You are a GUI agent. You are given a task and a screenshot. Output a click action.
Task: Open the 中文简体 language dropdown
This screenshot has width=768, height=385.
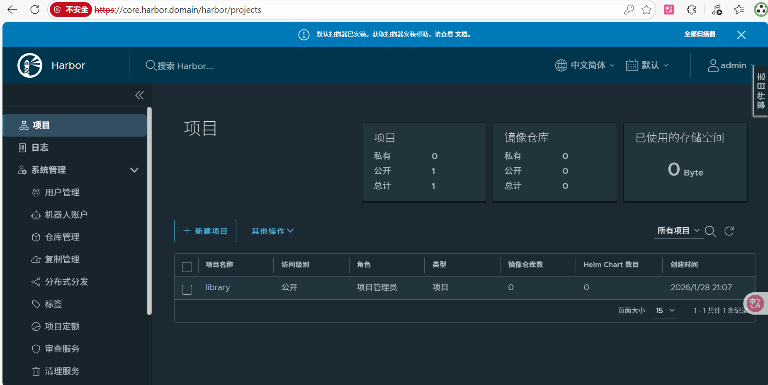click(585, 65)
